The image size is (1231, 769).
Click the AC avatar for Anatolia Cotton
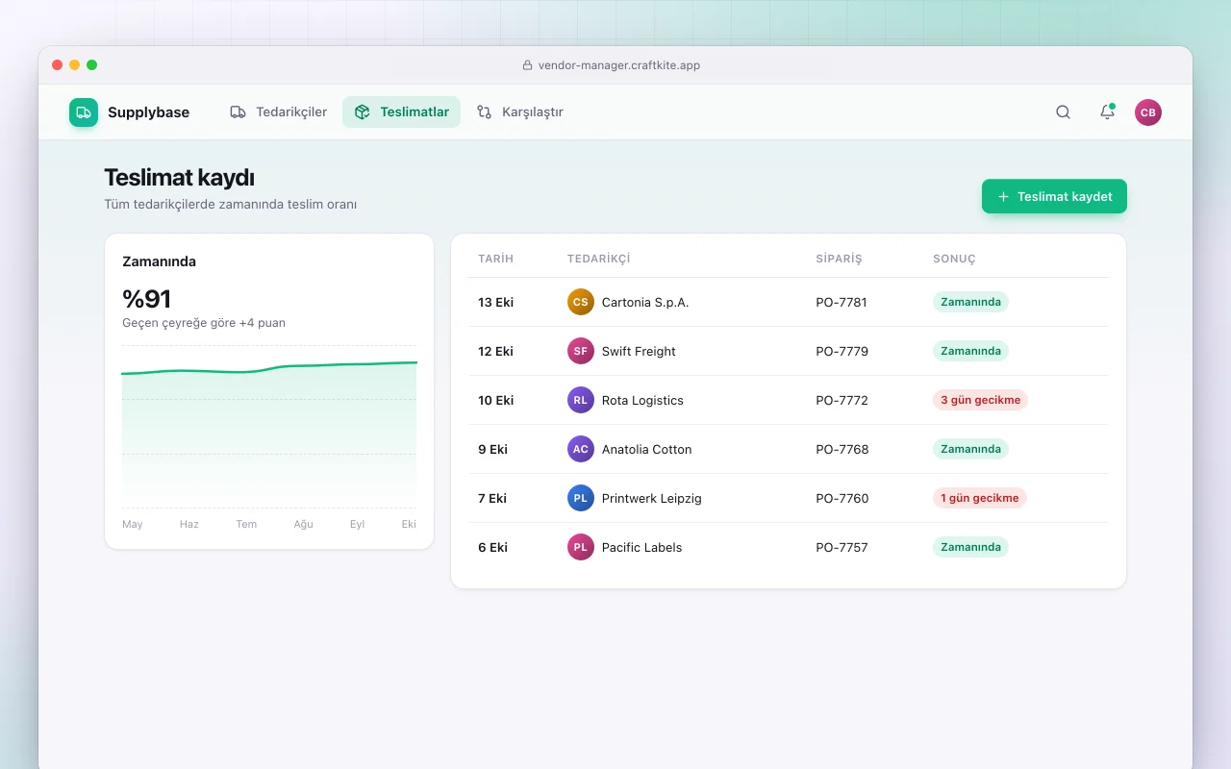581,449
